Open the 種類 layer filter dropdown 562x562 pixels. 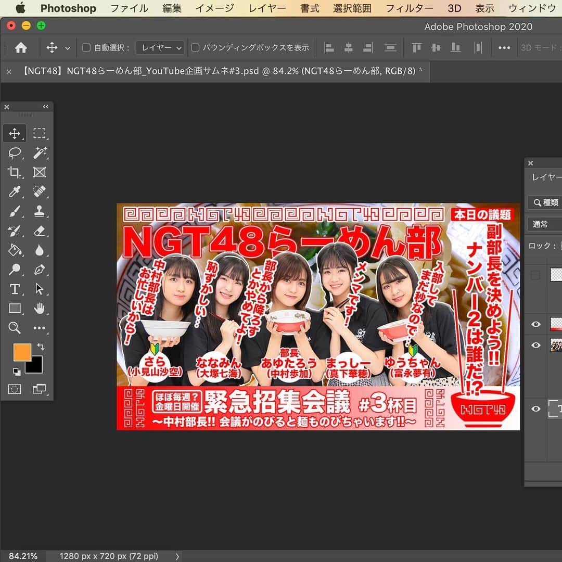545,202
